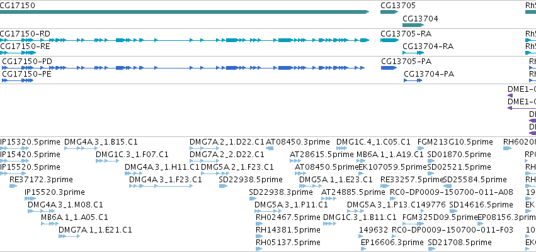Select DMG7A.2_1.D22.C1 label

coord(227,142)
